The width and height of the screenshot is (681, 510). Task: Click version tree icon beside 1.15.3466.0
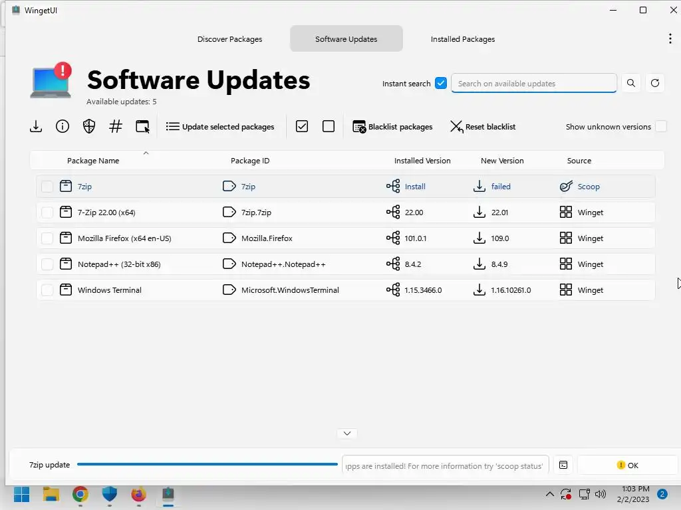393,290
